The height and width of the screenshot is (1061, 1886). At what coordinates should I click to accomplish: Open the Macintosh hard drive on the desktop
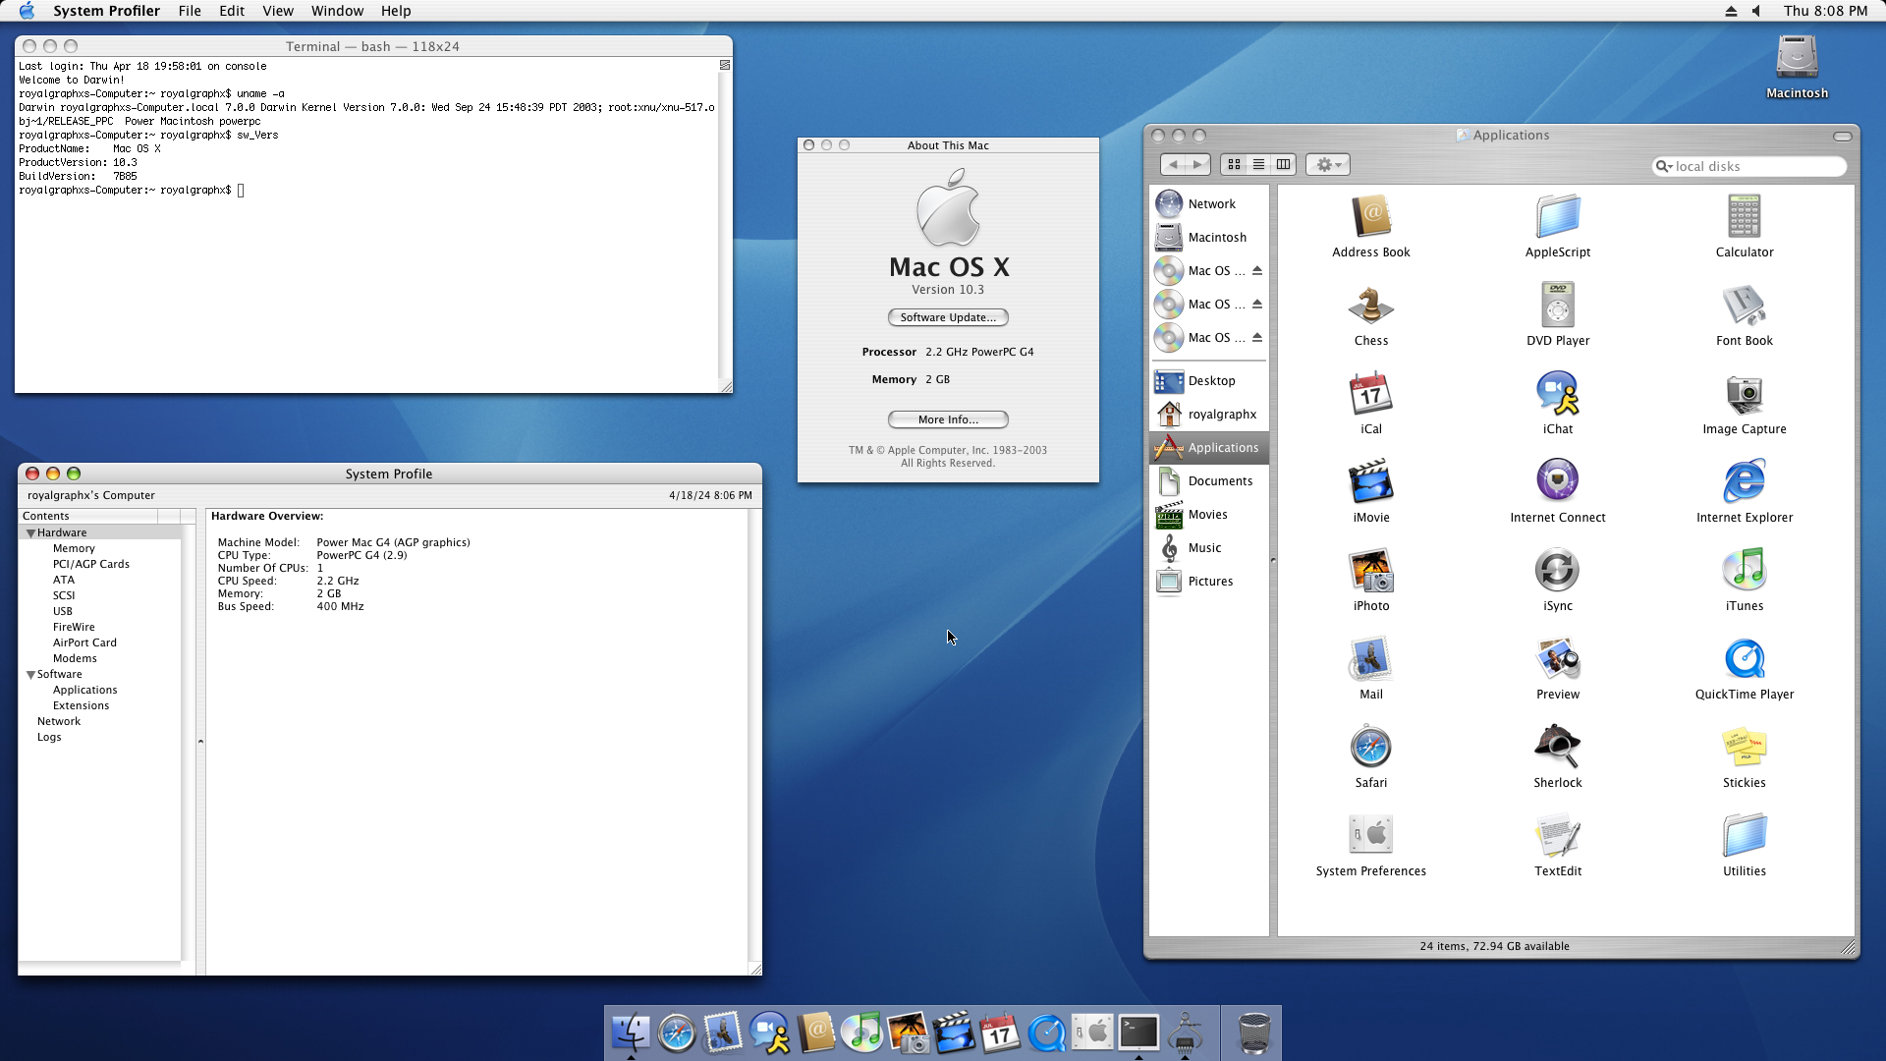click(x=1797, y=59)
